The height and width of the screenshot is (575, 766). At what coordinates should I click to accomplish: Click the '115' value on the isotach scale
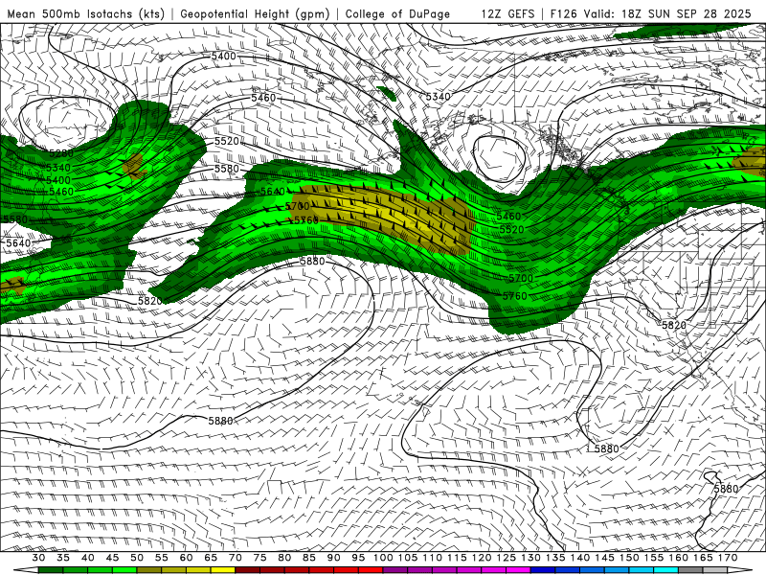tap(457, 558)
